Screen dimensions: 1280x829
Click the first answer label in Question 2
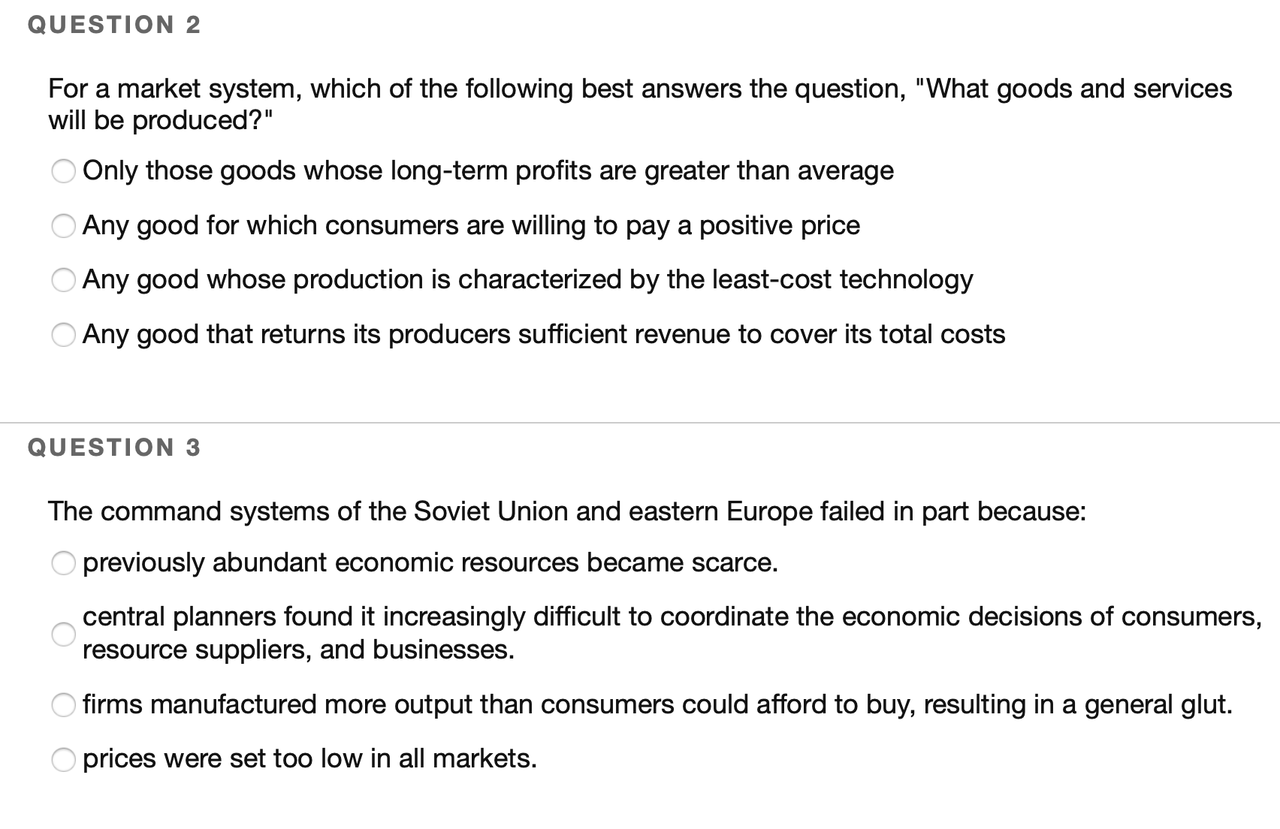pyautogui.click(x=488, y=170)
